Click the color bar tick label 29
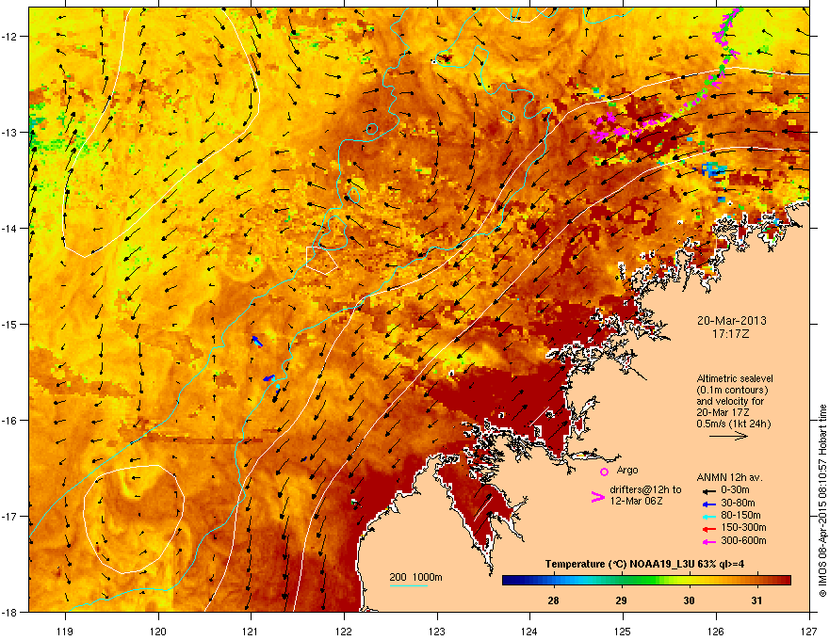 tap(622, 600)
